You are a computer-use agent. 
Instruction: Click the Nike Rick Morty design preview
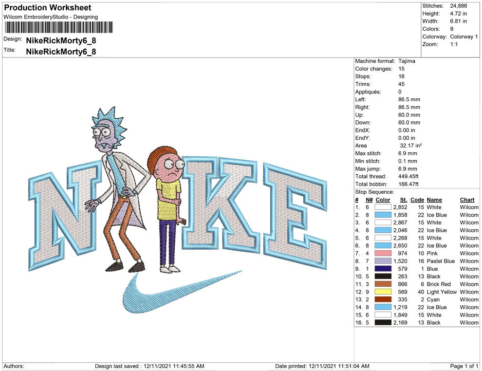[178, 210]
